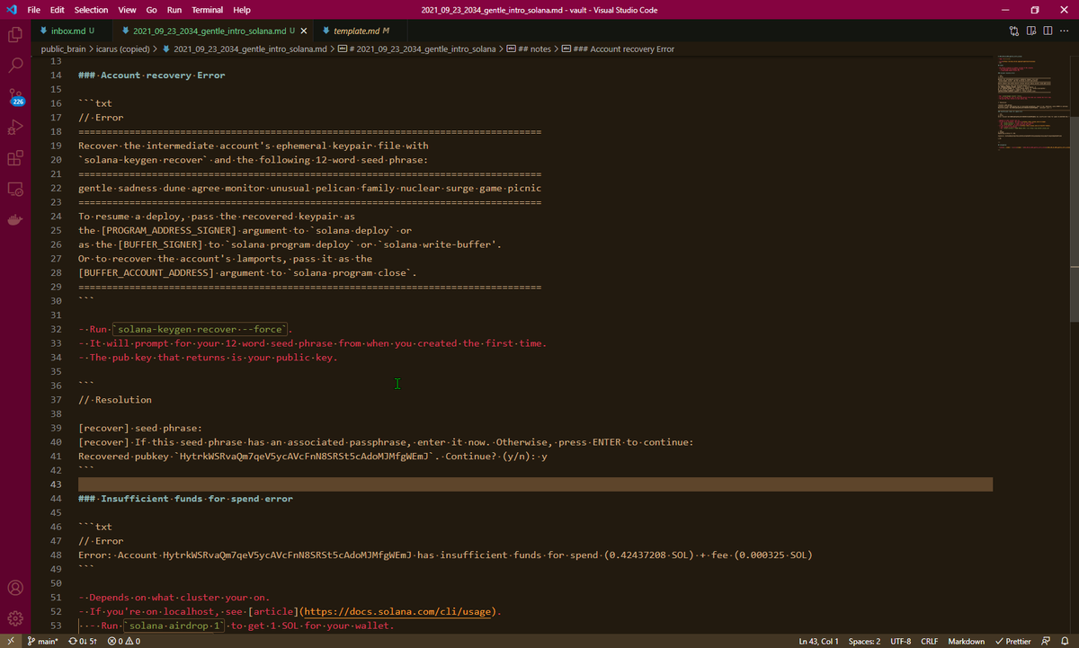Close the 2021_09_23_2034_gentle_intro_solana.md tab
Image resolution: width=1079 pixels, height=648 pixels.
point(304,31)
